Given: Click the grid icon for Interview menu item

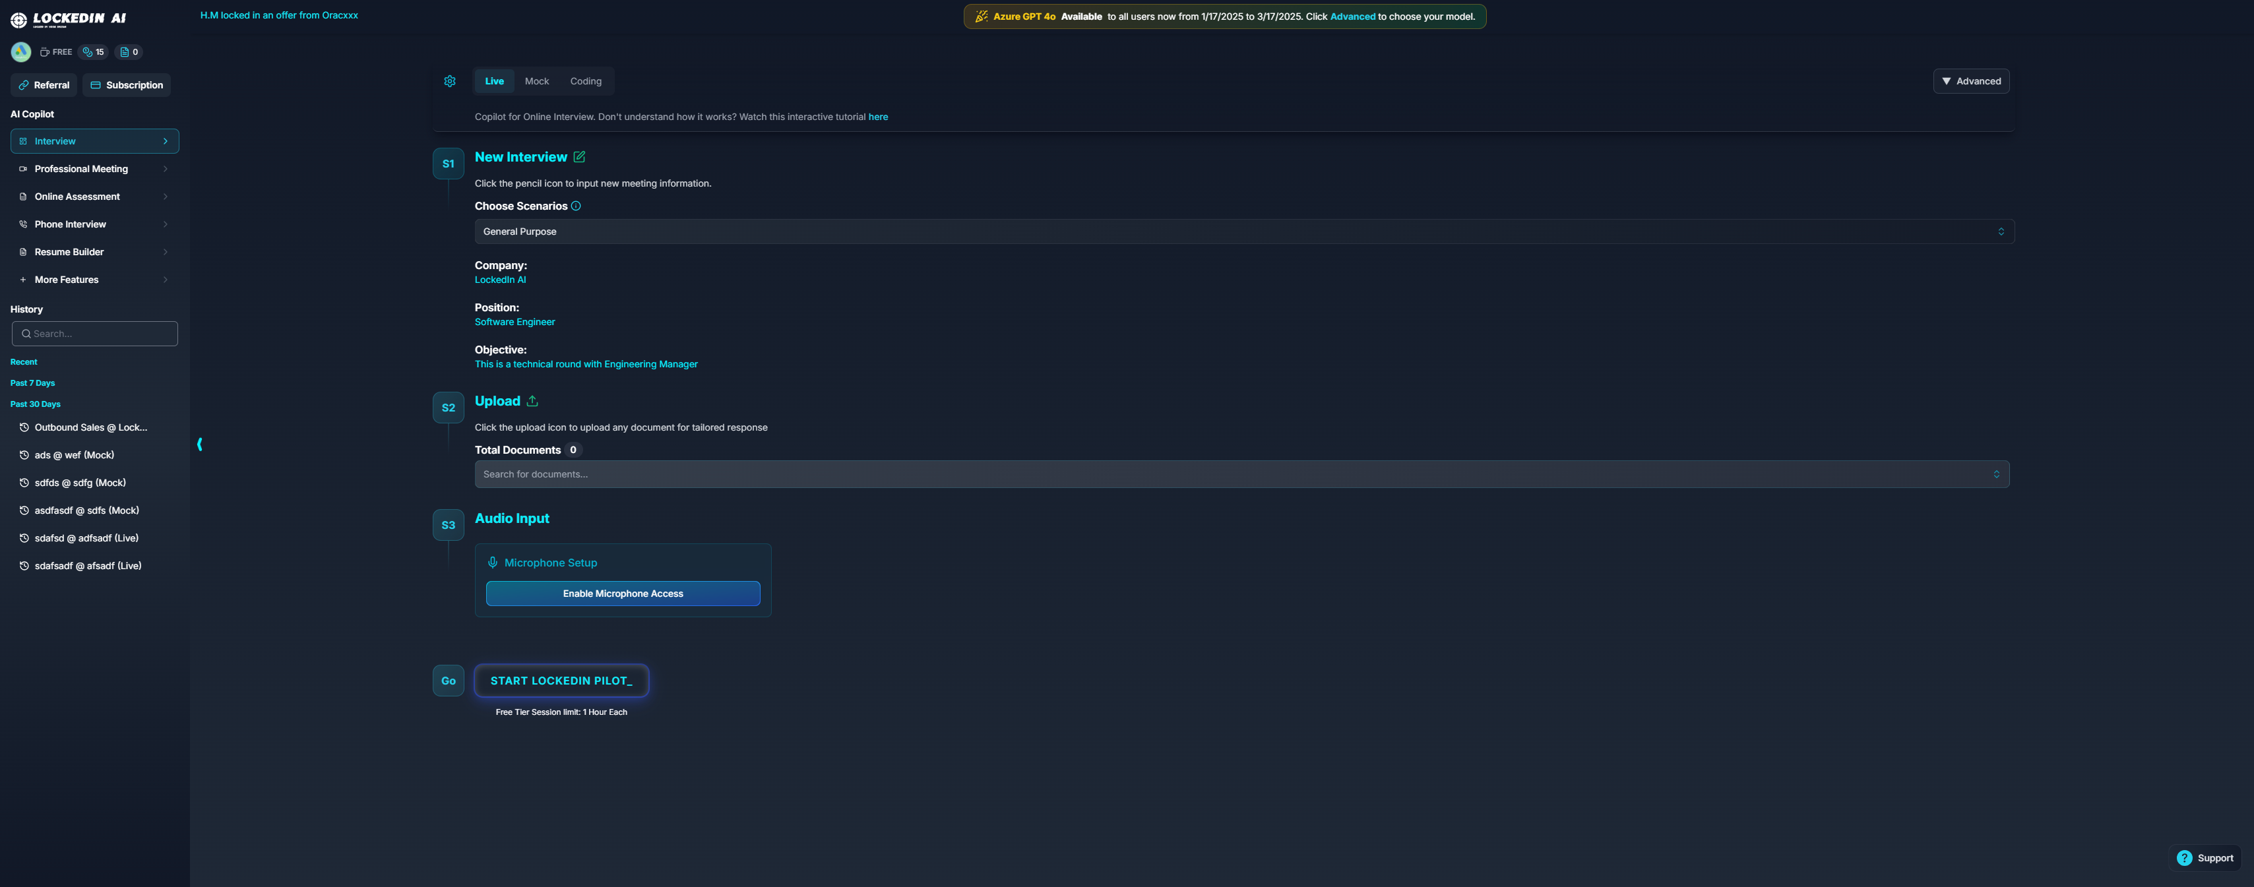Looking at the screenshot, I should click(x=22, y=141).
